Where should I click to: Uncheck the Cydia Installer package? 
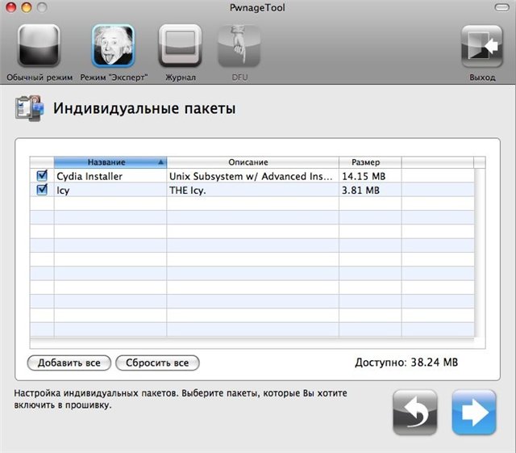click(x=42, y=175)
